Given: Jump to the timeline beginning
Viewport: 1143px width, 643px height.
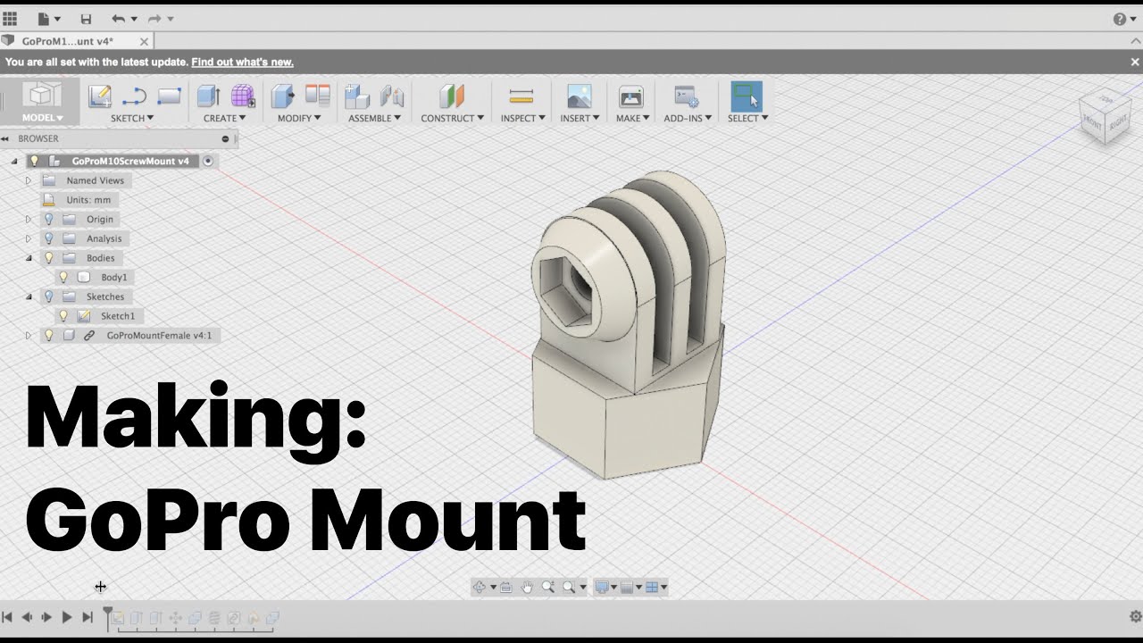Looking at the screenshot, I should click(x=7, y=616).
